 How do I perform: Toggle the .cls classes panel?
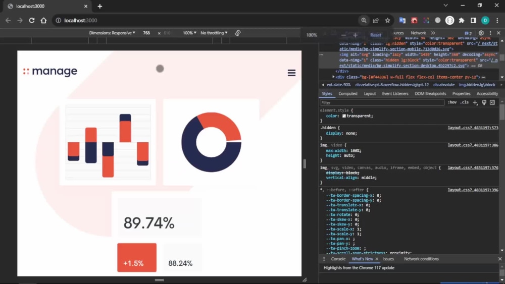tap(465, 102)
